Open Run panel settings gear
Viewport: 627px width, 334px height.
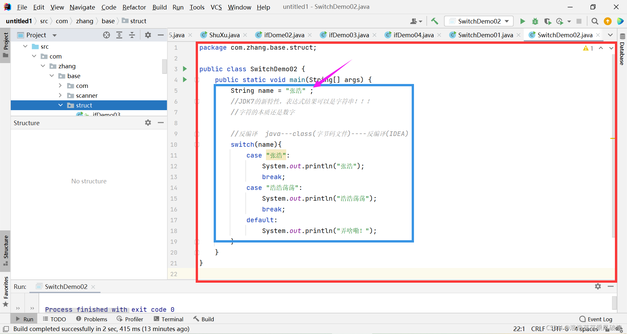pos(598,286)
